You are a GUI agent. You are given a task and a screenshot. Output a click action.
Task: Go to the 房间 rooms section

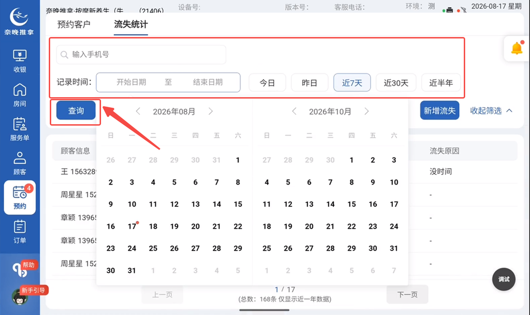click(20, 95)
